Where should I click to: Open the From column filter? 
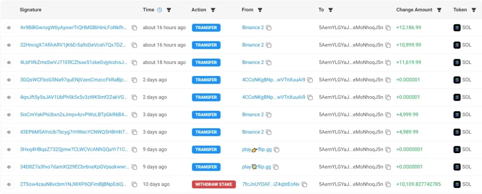(260, 10)
